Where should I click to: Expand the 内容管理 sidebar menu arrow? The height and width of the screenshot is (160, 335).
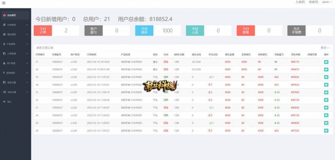(x=27, y=24)
